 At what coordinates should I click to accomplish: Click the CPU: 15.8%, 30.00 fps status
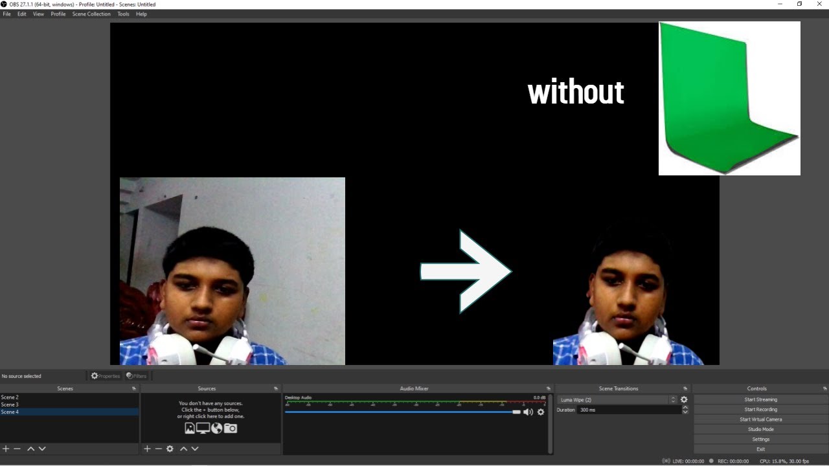[784, 461]
